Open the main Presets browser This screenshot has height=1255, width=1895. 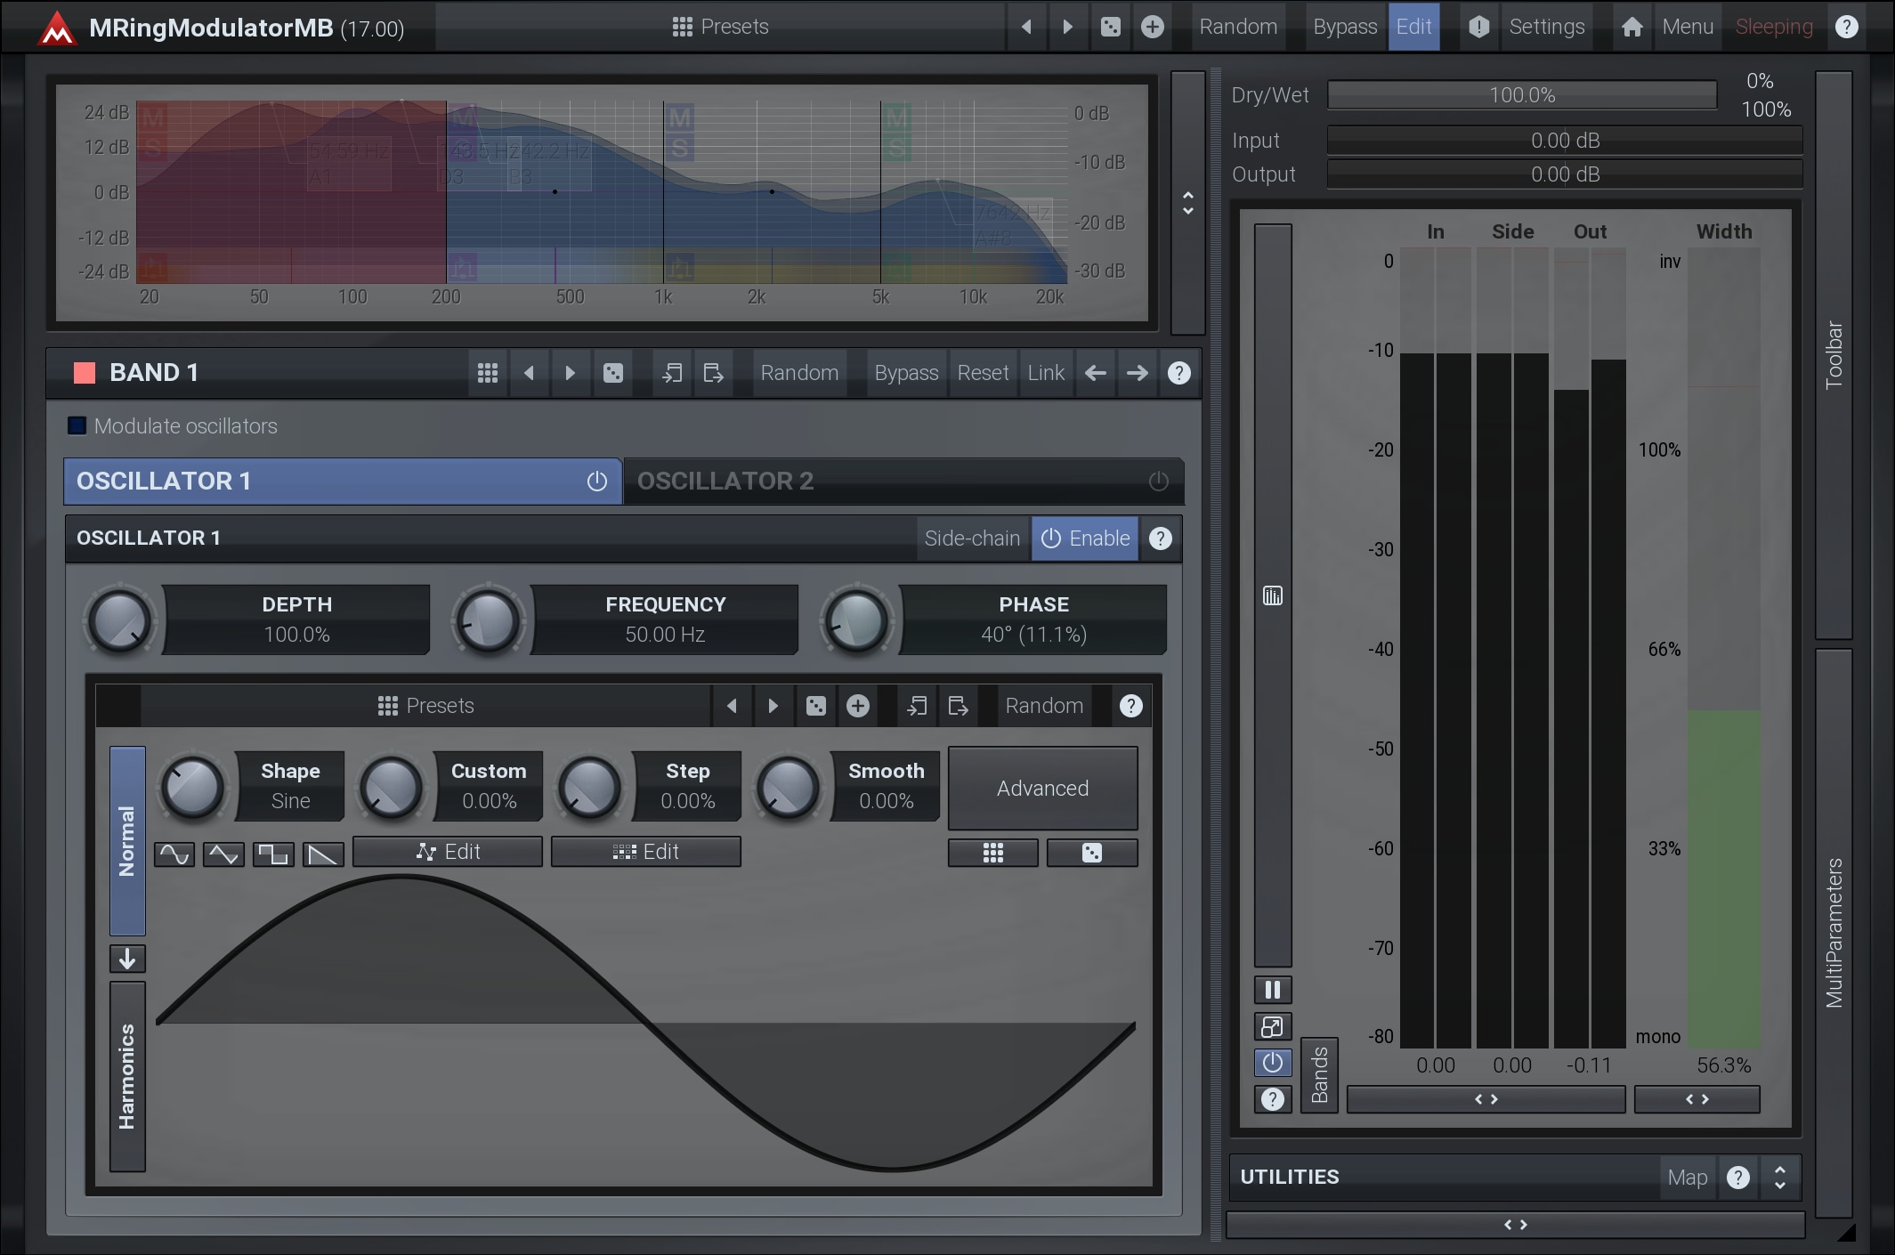[720, 27]
